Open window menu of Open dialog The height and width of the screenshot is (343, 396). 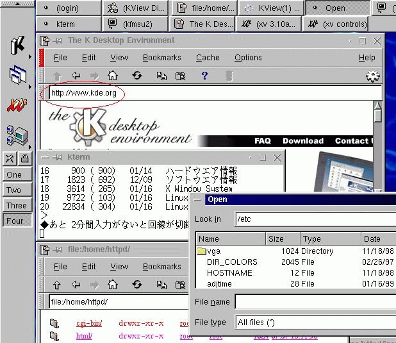(x=197, y=199)
